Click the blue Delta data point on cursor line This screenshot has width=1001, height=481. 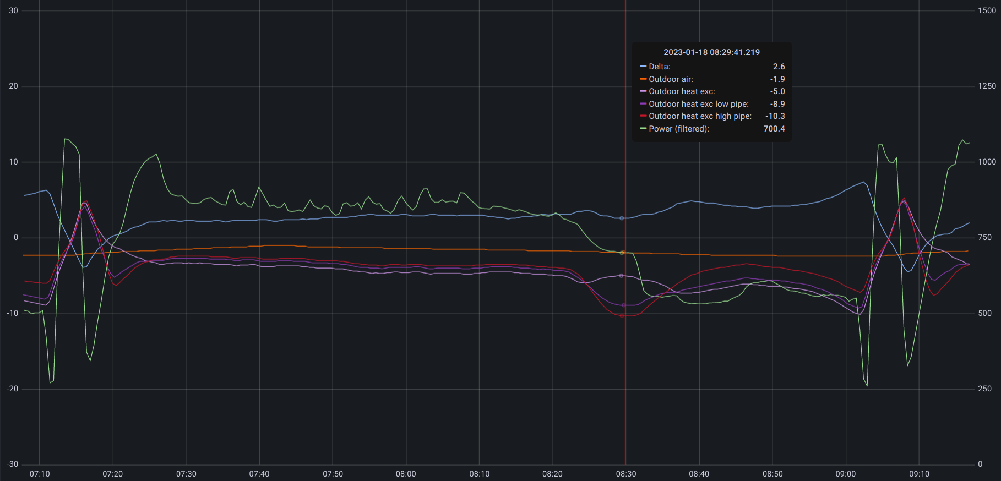coord(622,218)
